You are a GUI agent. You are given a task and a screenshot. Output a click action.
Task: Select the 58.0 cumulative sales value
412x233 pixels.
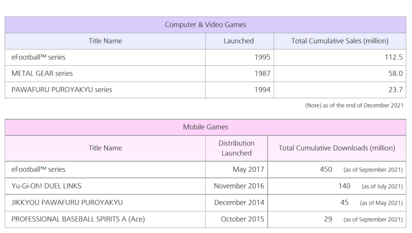pyautogui.click(x=396, y=74)
